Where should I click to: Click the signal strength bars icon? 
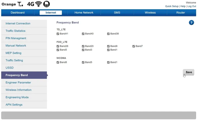[x=20, y=4]
